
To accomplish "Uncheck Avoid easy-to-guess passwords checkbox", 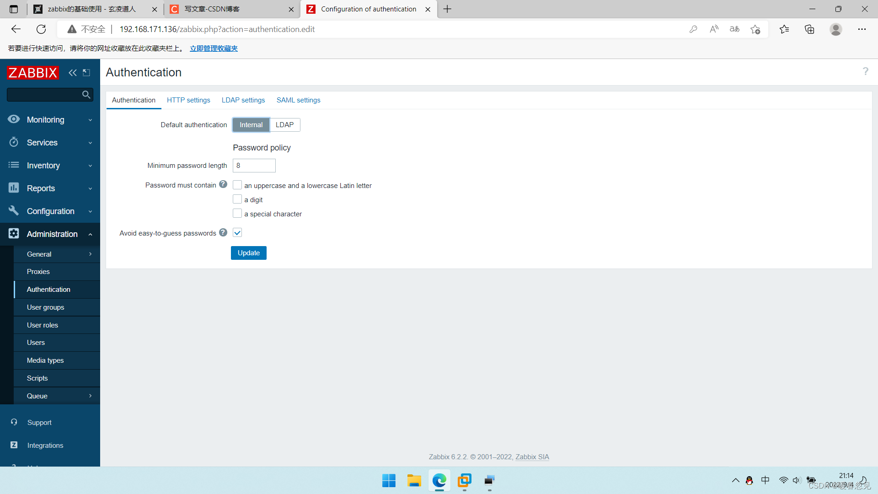I will tap(237, 232).
